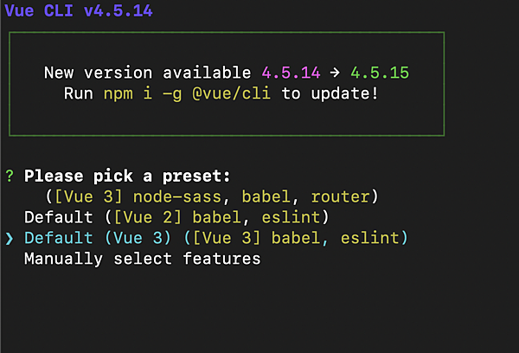Click the [Vue 3] tag before node-sass
The height and width of the screenshot is (353, 519).
88,197
